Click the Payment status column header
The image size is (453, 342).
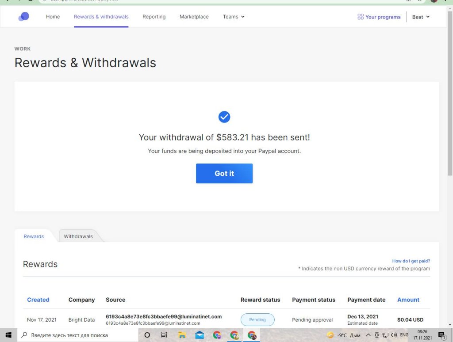coord(314,300)
